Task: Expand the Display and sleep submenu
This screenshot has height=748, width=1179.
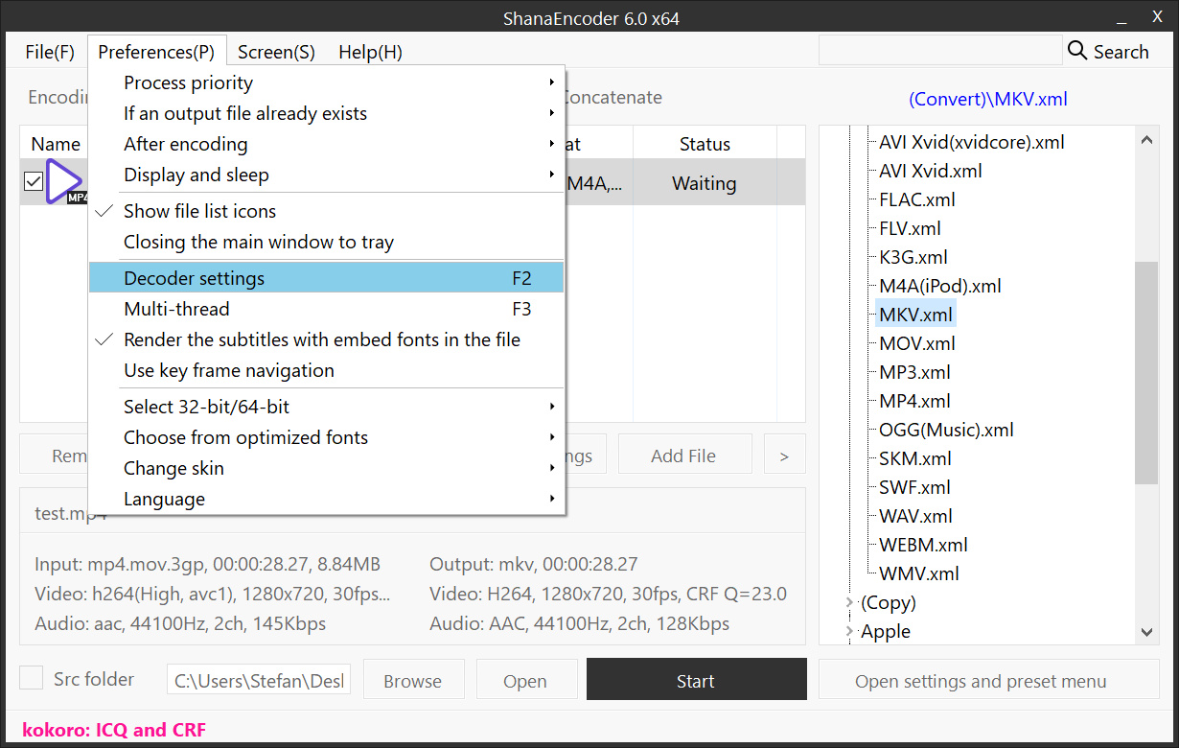Action: (x=326, y=175)
